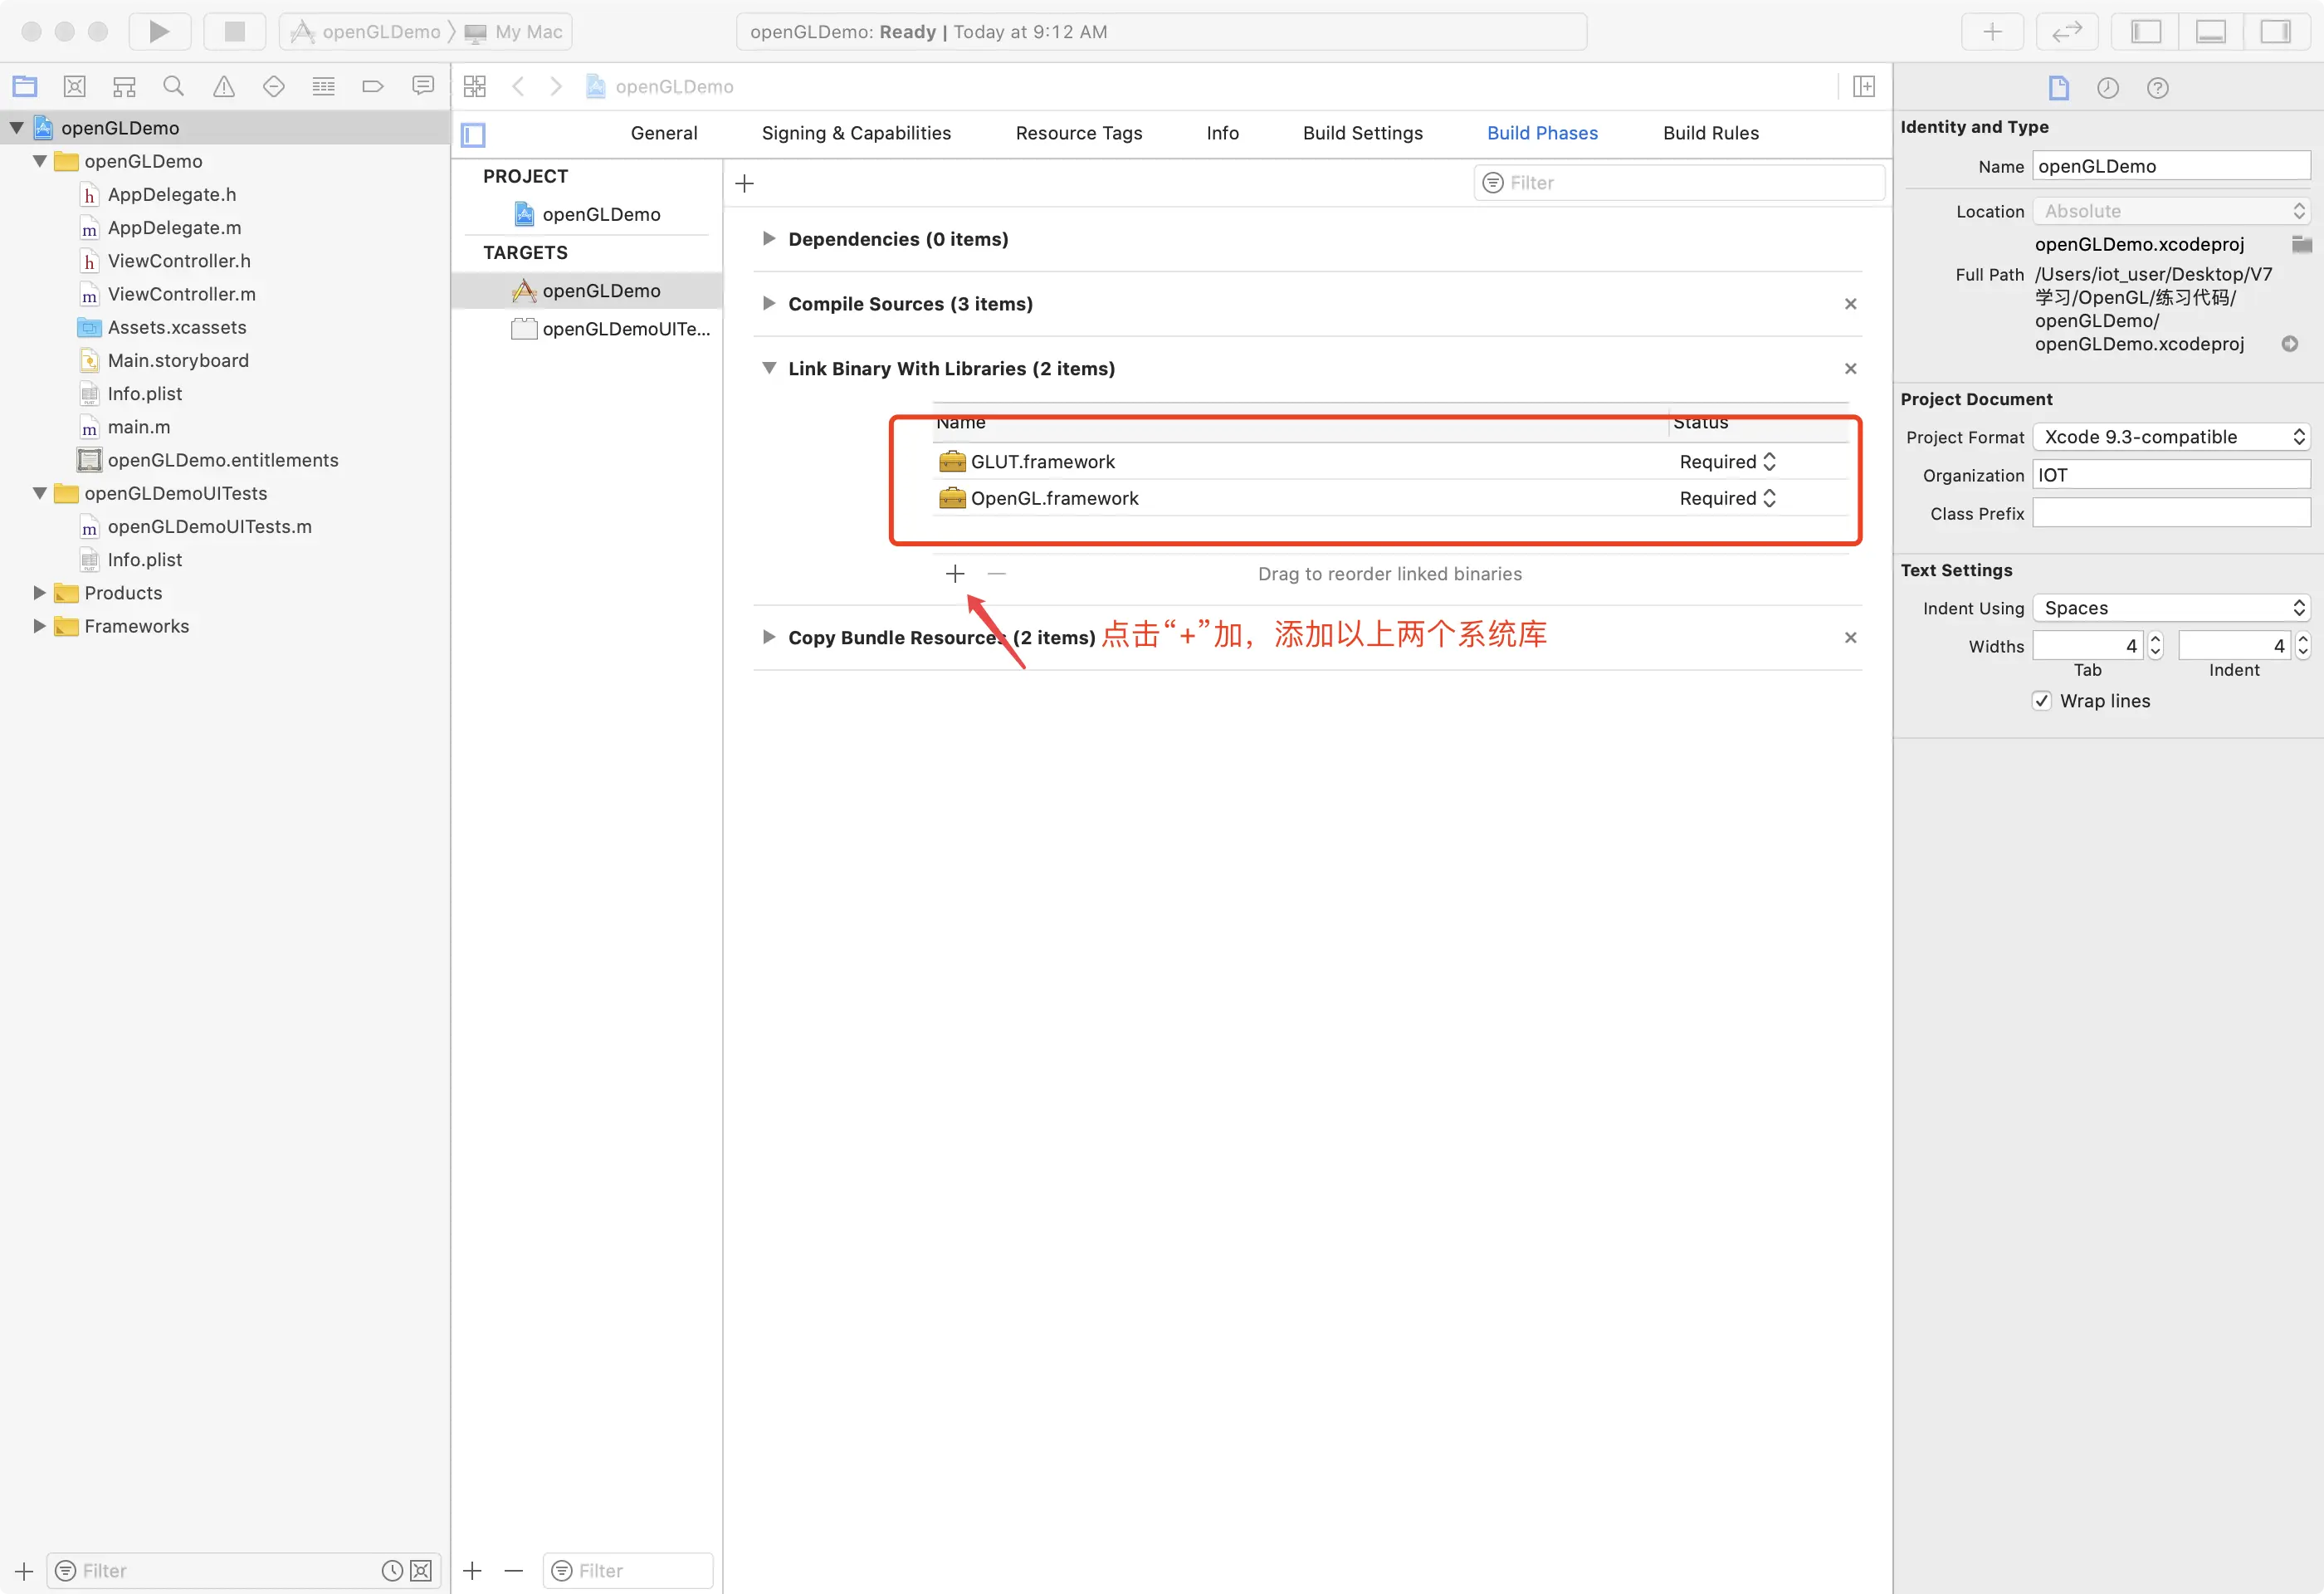Select GLUT.framework in the libraries list

1042,462
